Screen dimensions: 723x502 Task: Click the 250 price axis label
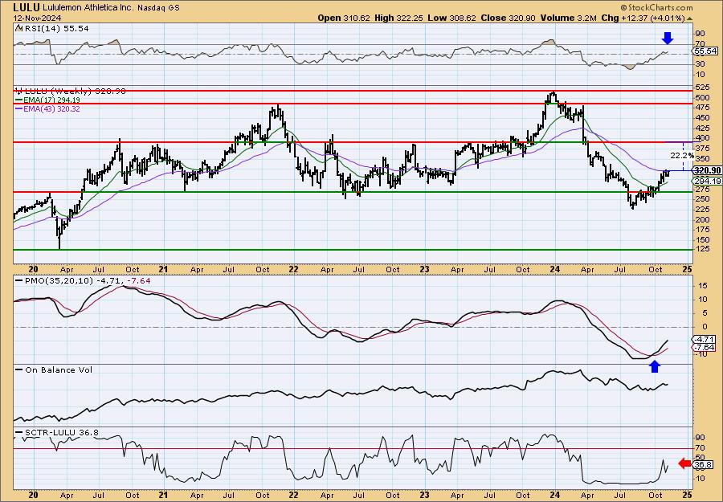pyautogui.click(x=702, y=199)
